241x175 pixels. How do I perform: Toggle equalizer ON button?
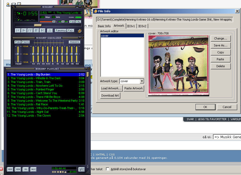[18, 42]
